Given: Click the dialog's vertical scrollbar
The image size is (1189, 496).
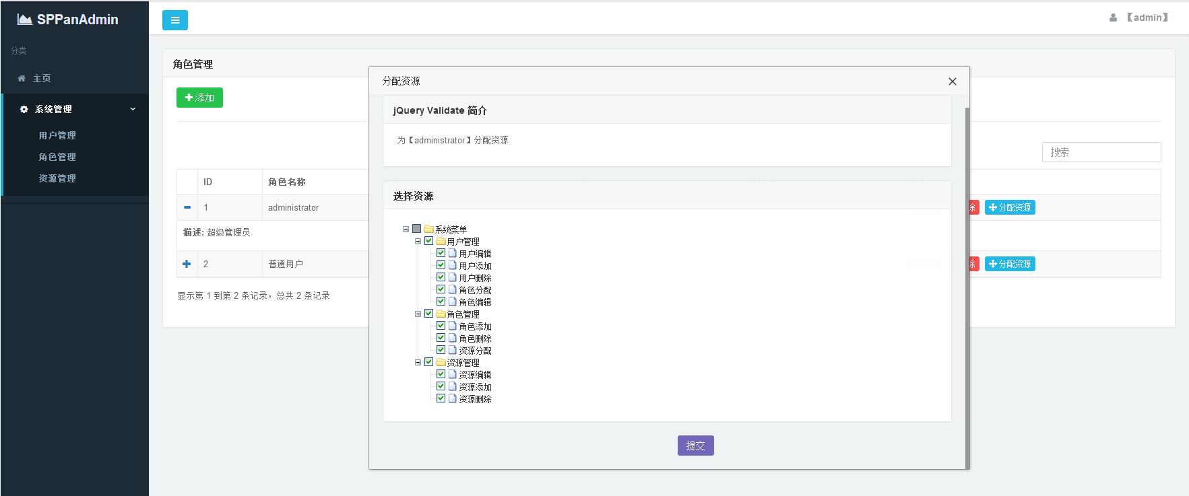Looking at the screenshot, I should click(967, 288).
